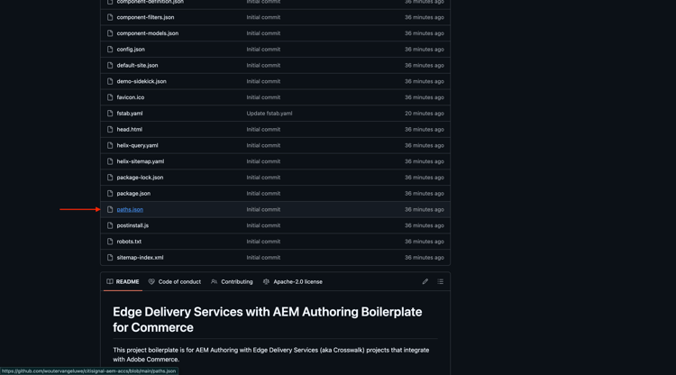Switch to the Contributing tab
This screenshot has width=676, height=375.
coord(232,282)
